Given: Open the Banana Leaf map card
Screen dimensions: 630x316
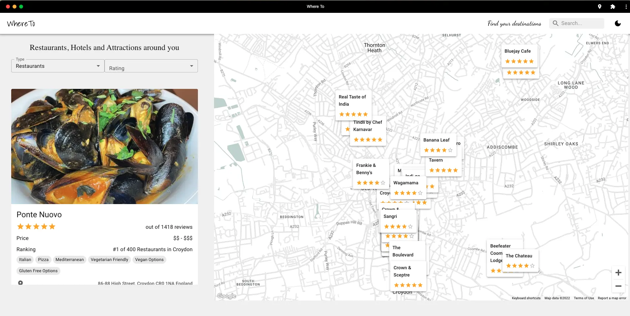Looking at the screenshot, I should 438,145.
